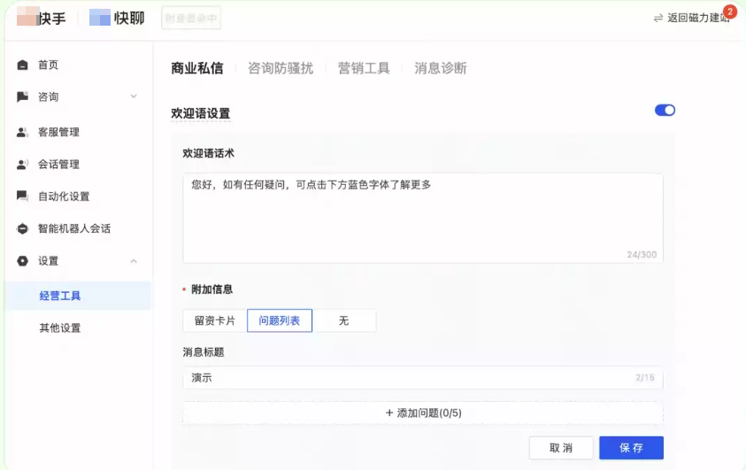Select the 留资卡片 option
This screenshot has height=470, width=746.
pyautogui.click(x=214, y=320)
